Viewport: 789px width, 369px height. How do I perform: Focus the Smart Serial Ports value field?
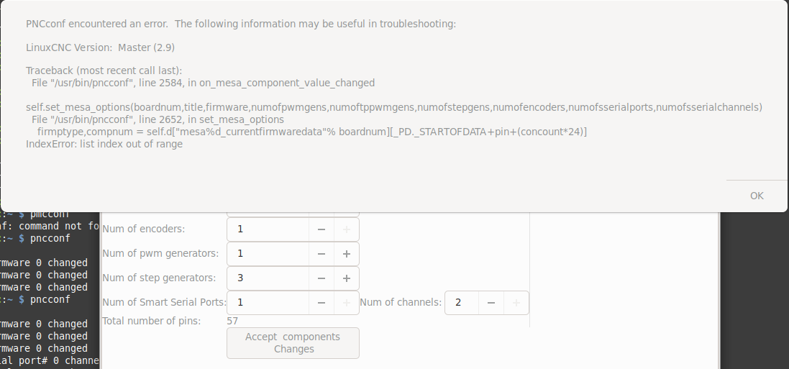click(268, 303)
